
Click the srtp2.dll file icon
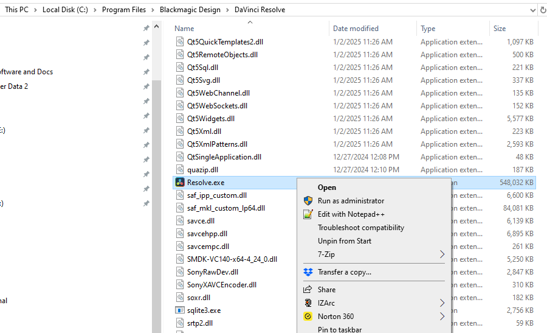180,323
